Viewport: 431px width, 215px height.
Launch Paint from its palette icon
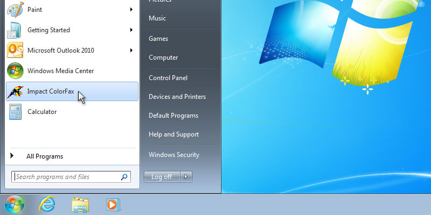point(15,10)
